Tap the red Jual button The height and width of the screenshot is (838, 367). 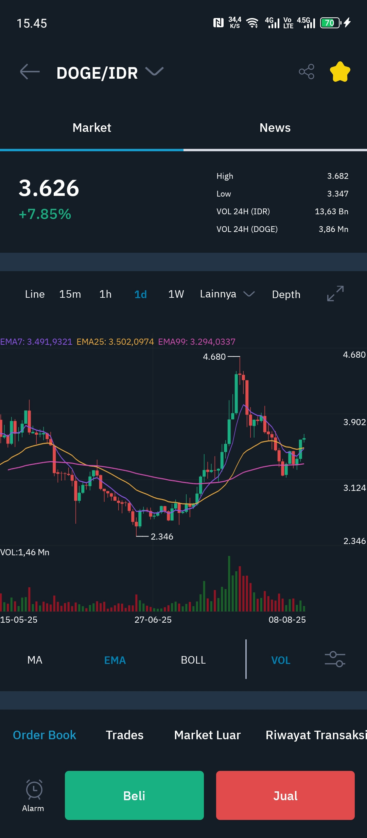[285, 795]
